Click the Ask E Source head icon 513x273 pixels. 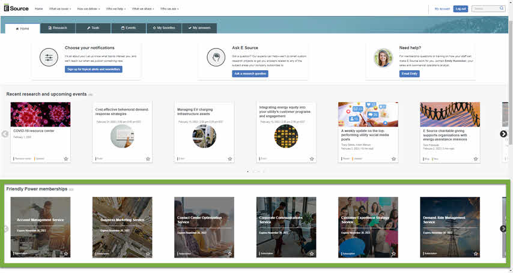pos(216,57)
